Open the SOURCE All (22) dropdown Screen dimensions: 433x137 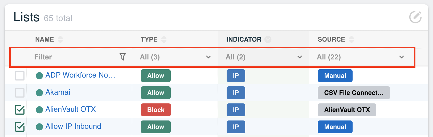click(360, 57)
